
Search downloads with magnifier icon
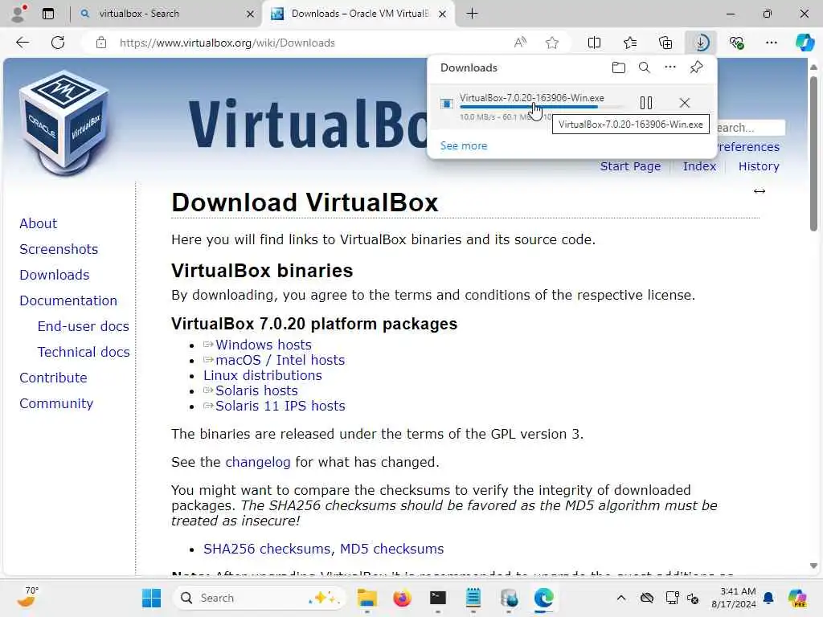[644, 67]
